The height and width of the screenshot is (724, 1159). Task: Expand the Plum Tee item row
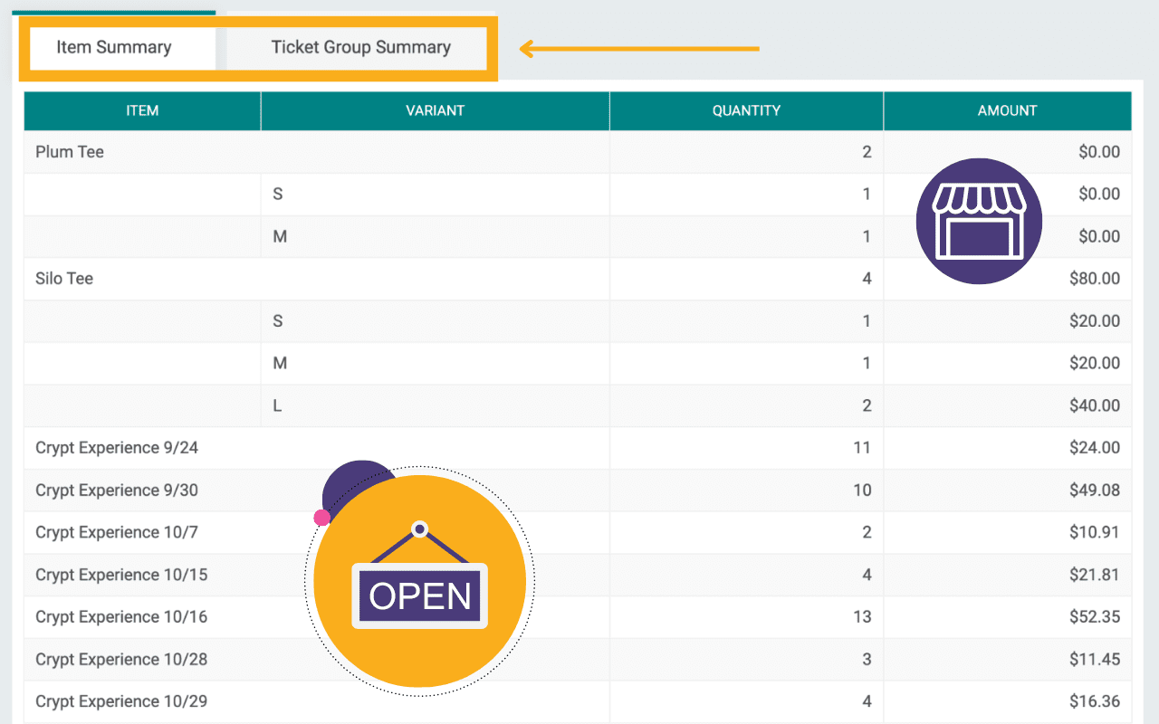[70, 152]
